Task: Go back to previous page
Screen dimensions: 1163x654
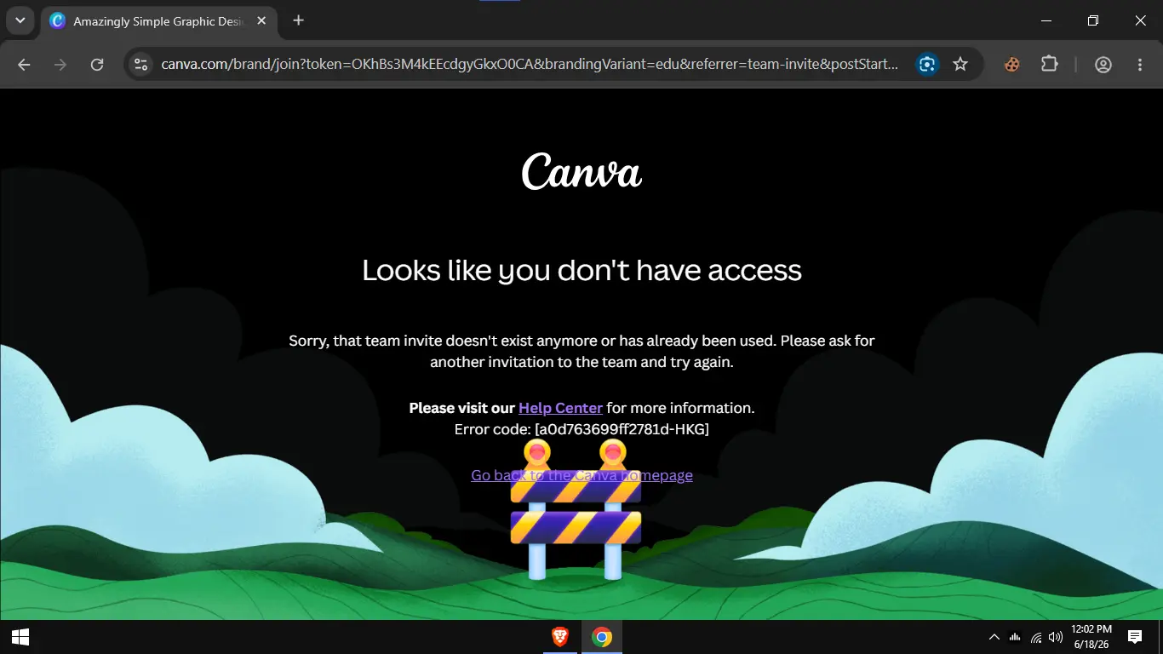Action: [24, 64]
